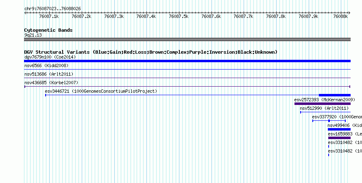Click the blue nsv512990 variant line
Screen dimensions: 362x183
pyautogui.click(x=325, y=112)
